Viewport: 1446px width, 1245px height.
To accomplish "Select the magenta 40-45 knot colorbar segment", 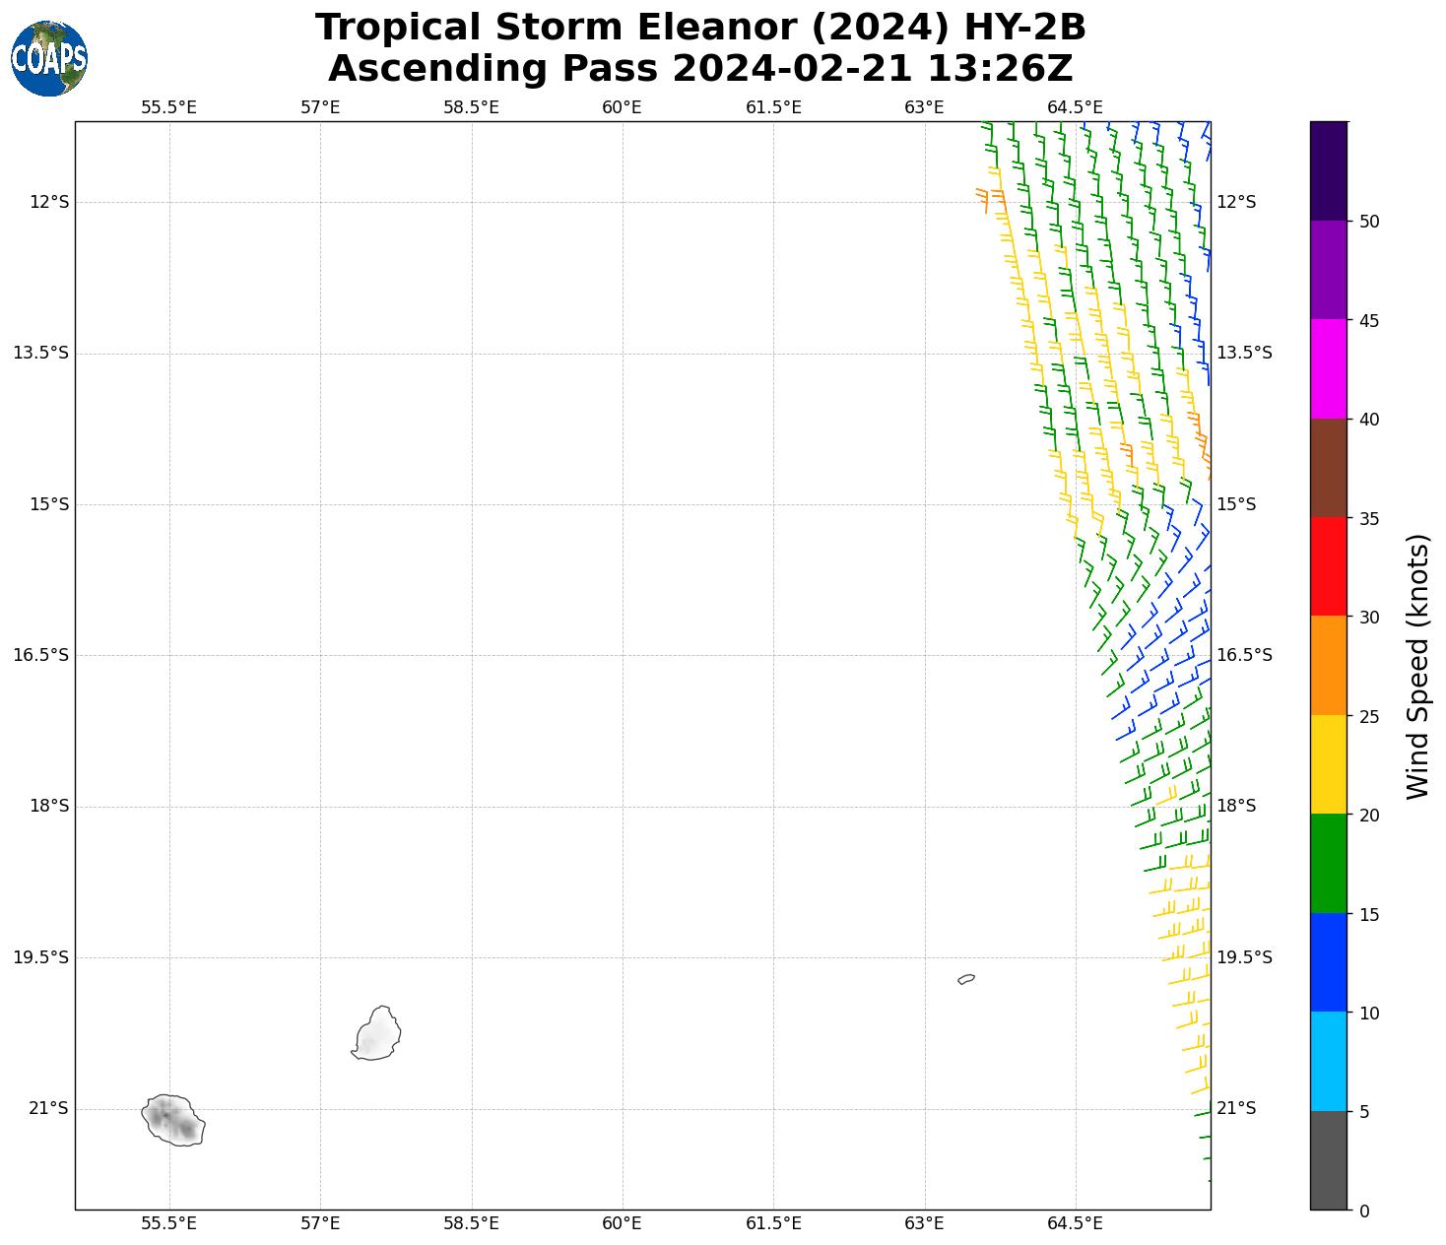I will click(x=1329, y=368).
